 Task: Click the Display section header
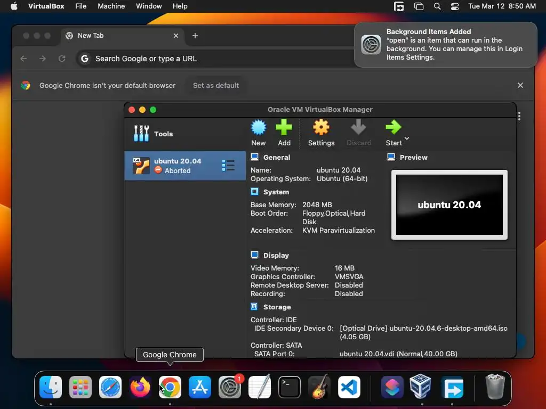pos(276,255)
